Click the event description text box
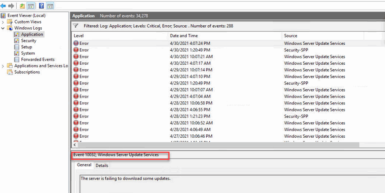Screen dimensions: 385x193 click(x=232, y=184)
